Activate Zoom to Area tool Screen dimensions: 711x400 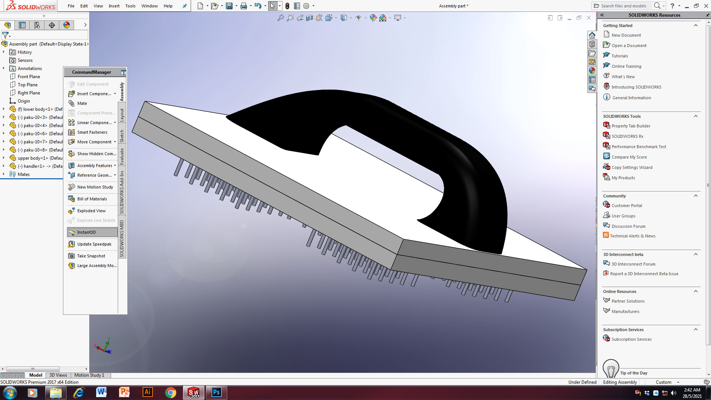[290, 18]
